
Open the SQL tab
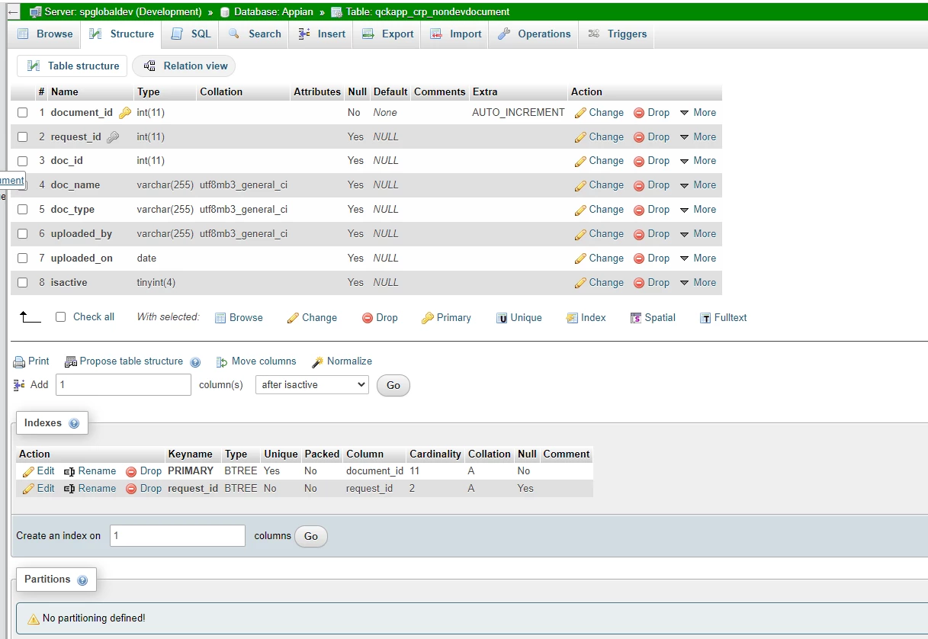(191, 34)
